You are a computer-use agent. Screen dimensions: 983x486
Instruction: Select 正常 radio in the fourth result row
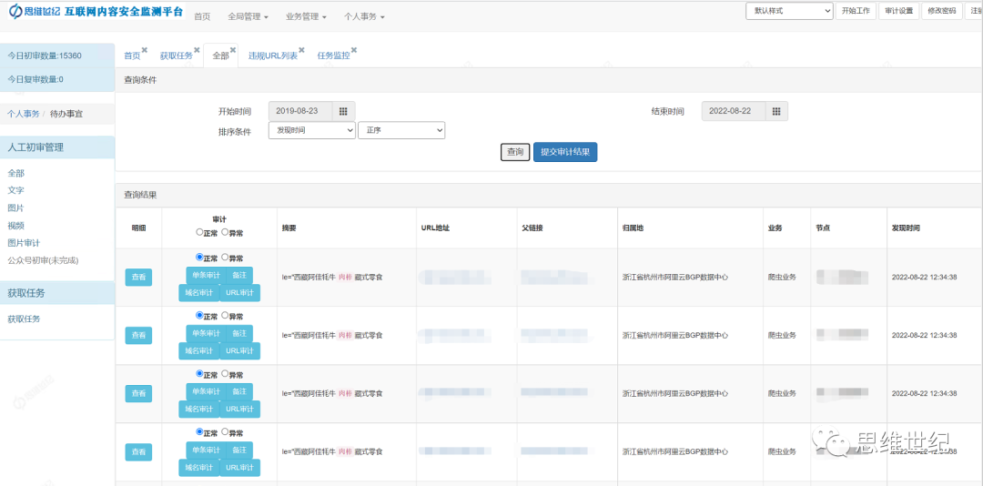tap(199, 432)
